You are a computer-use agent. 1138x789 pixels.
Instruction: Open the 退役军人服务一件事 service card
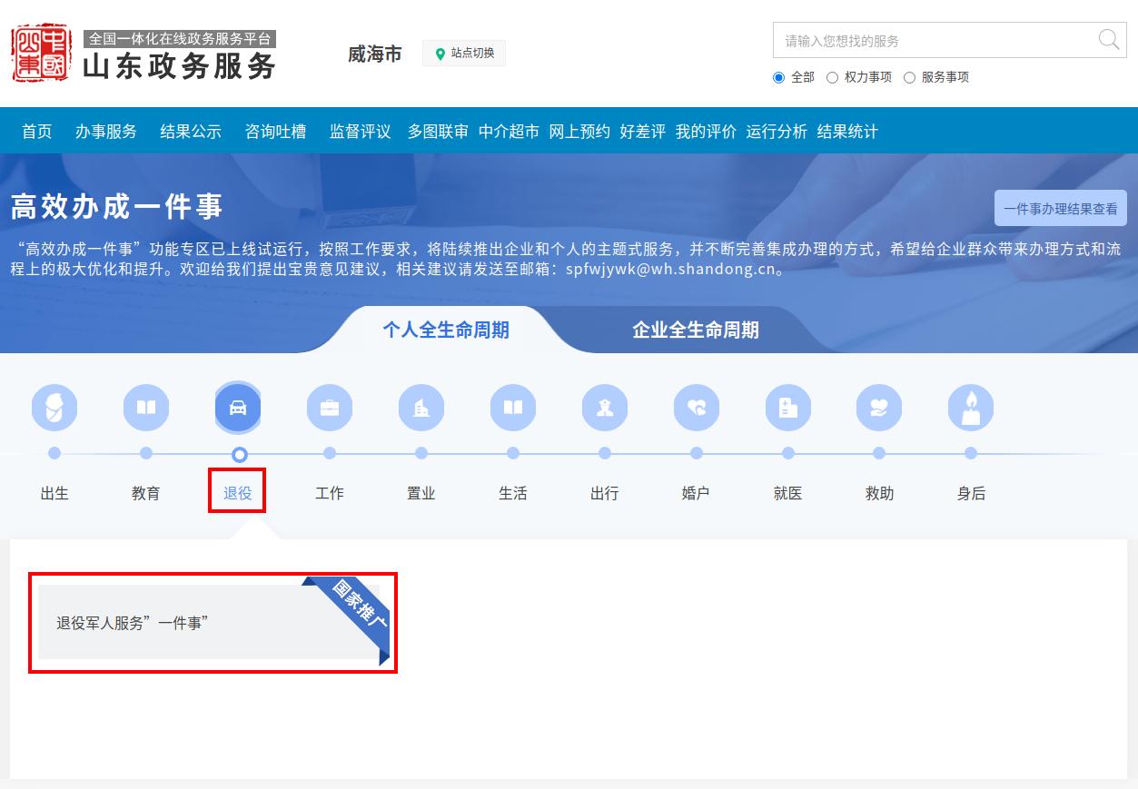coord(213,622)
